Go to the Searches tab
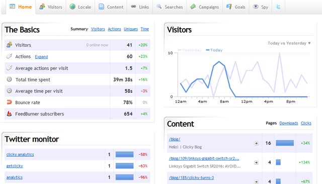This screenshot has width=322, height=184. (x=170, y=7)
